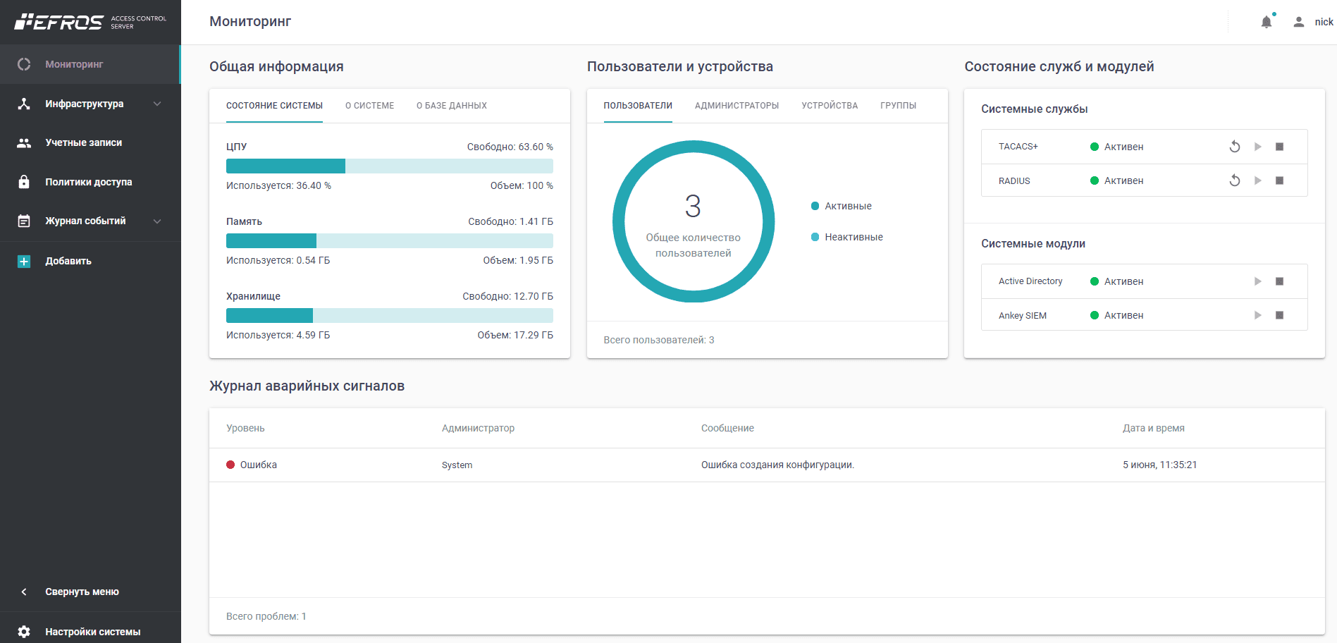Click the CPU usage progress bar

pos(389,166)
